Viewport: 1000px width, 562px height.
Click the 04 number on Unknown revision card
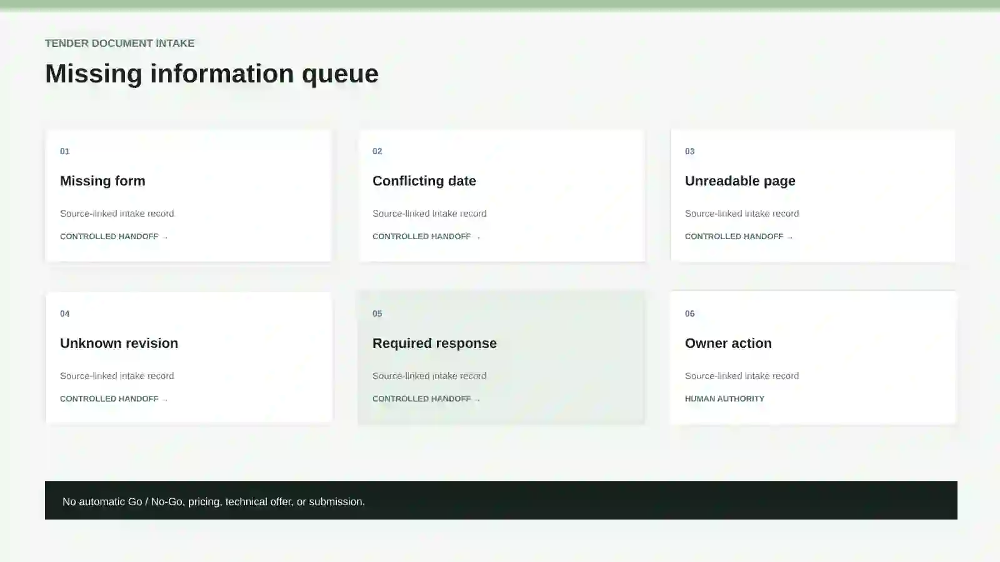[65, 313]
